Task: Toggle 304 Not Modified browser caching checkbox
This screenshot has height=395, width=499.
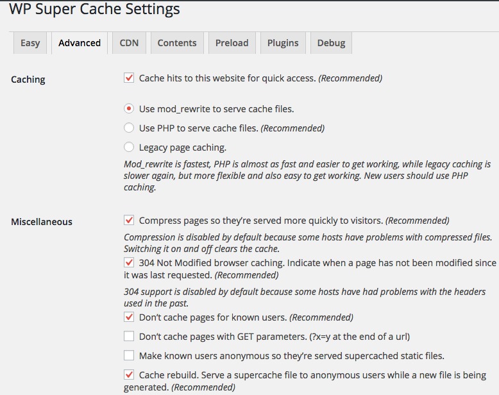Action: pyautogui.click(x=129, y=263)
